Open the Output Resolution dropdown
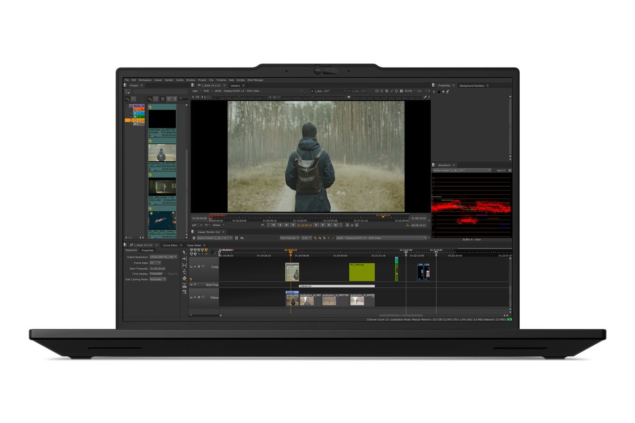 tap(164, 257)
